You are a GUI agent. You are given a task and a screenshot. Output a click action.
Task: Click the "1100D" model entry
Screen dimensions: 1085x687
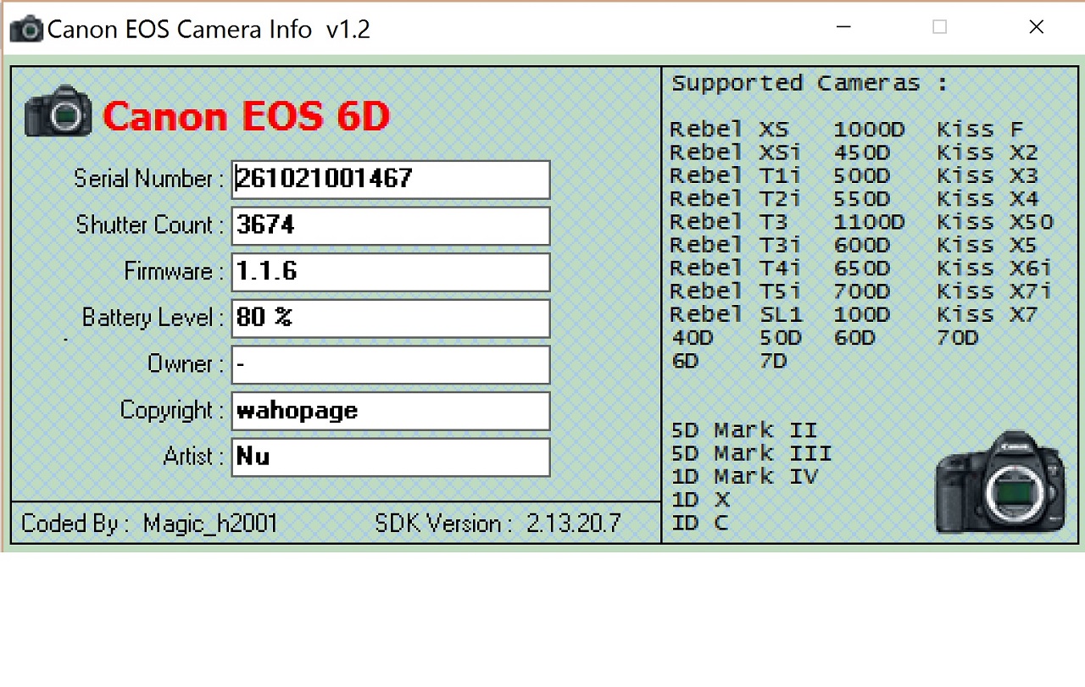[869, 222]
